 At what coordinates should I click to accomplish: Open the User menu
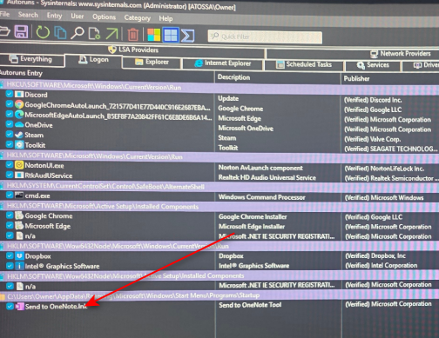click(x=77, y=17)
